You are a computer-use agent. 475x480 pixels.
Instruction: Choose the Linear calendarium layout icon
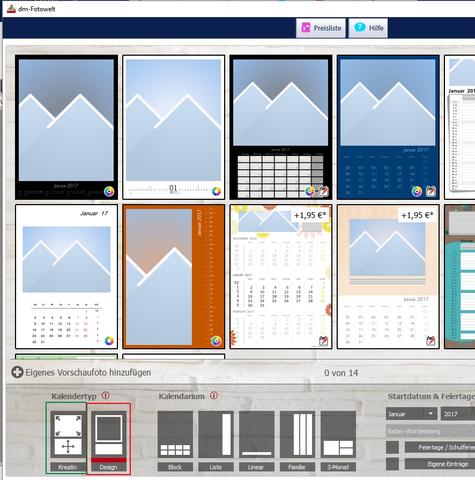[x=257, y=434]
